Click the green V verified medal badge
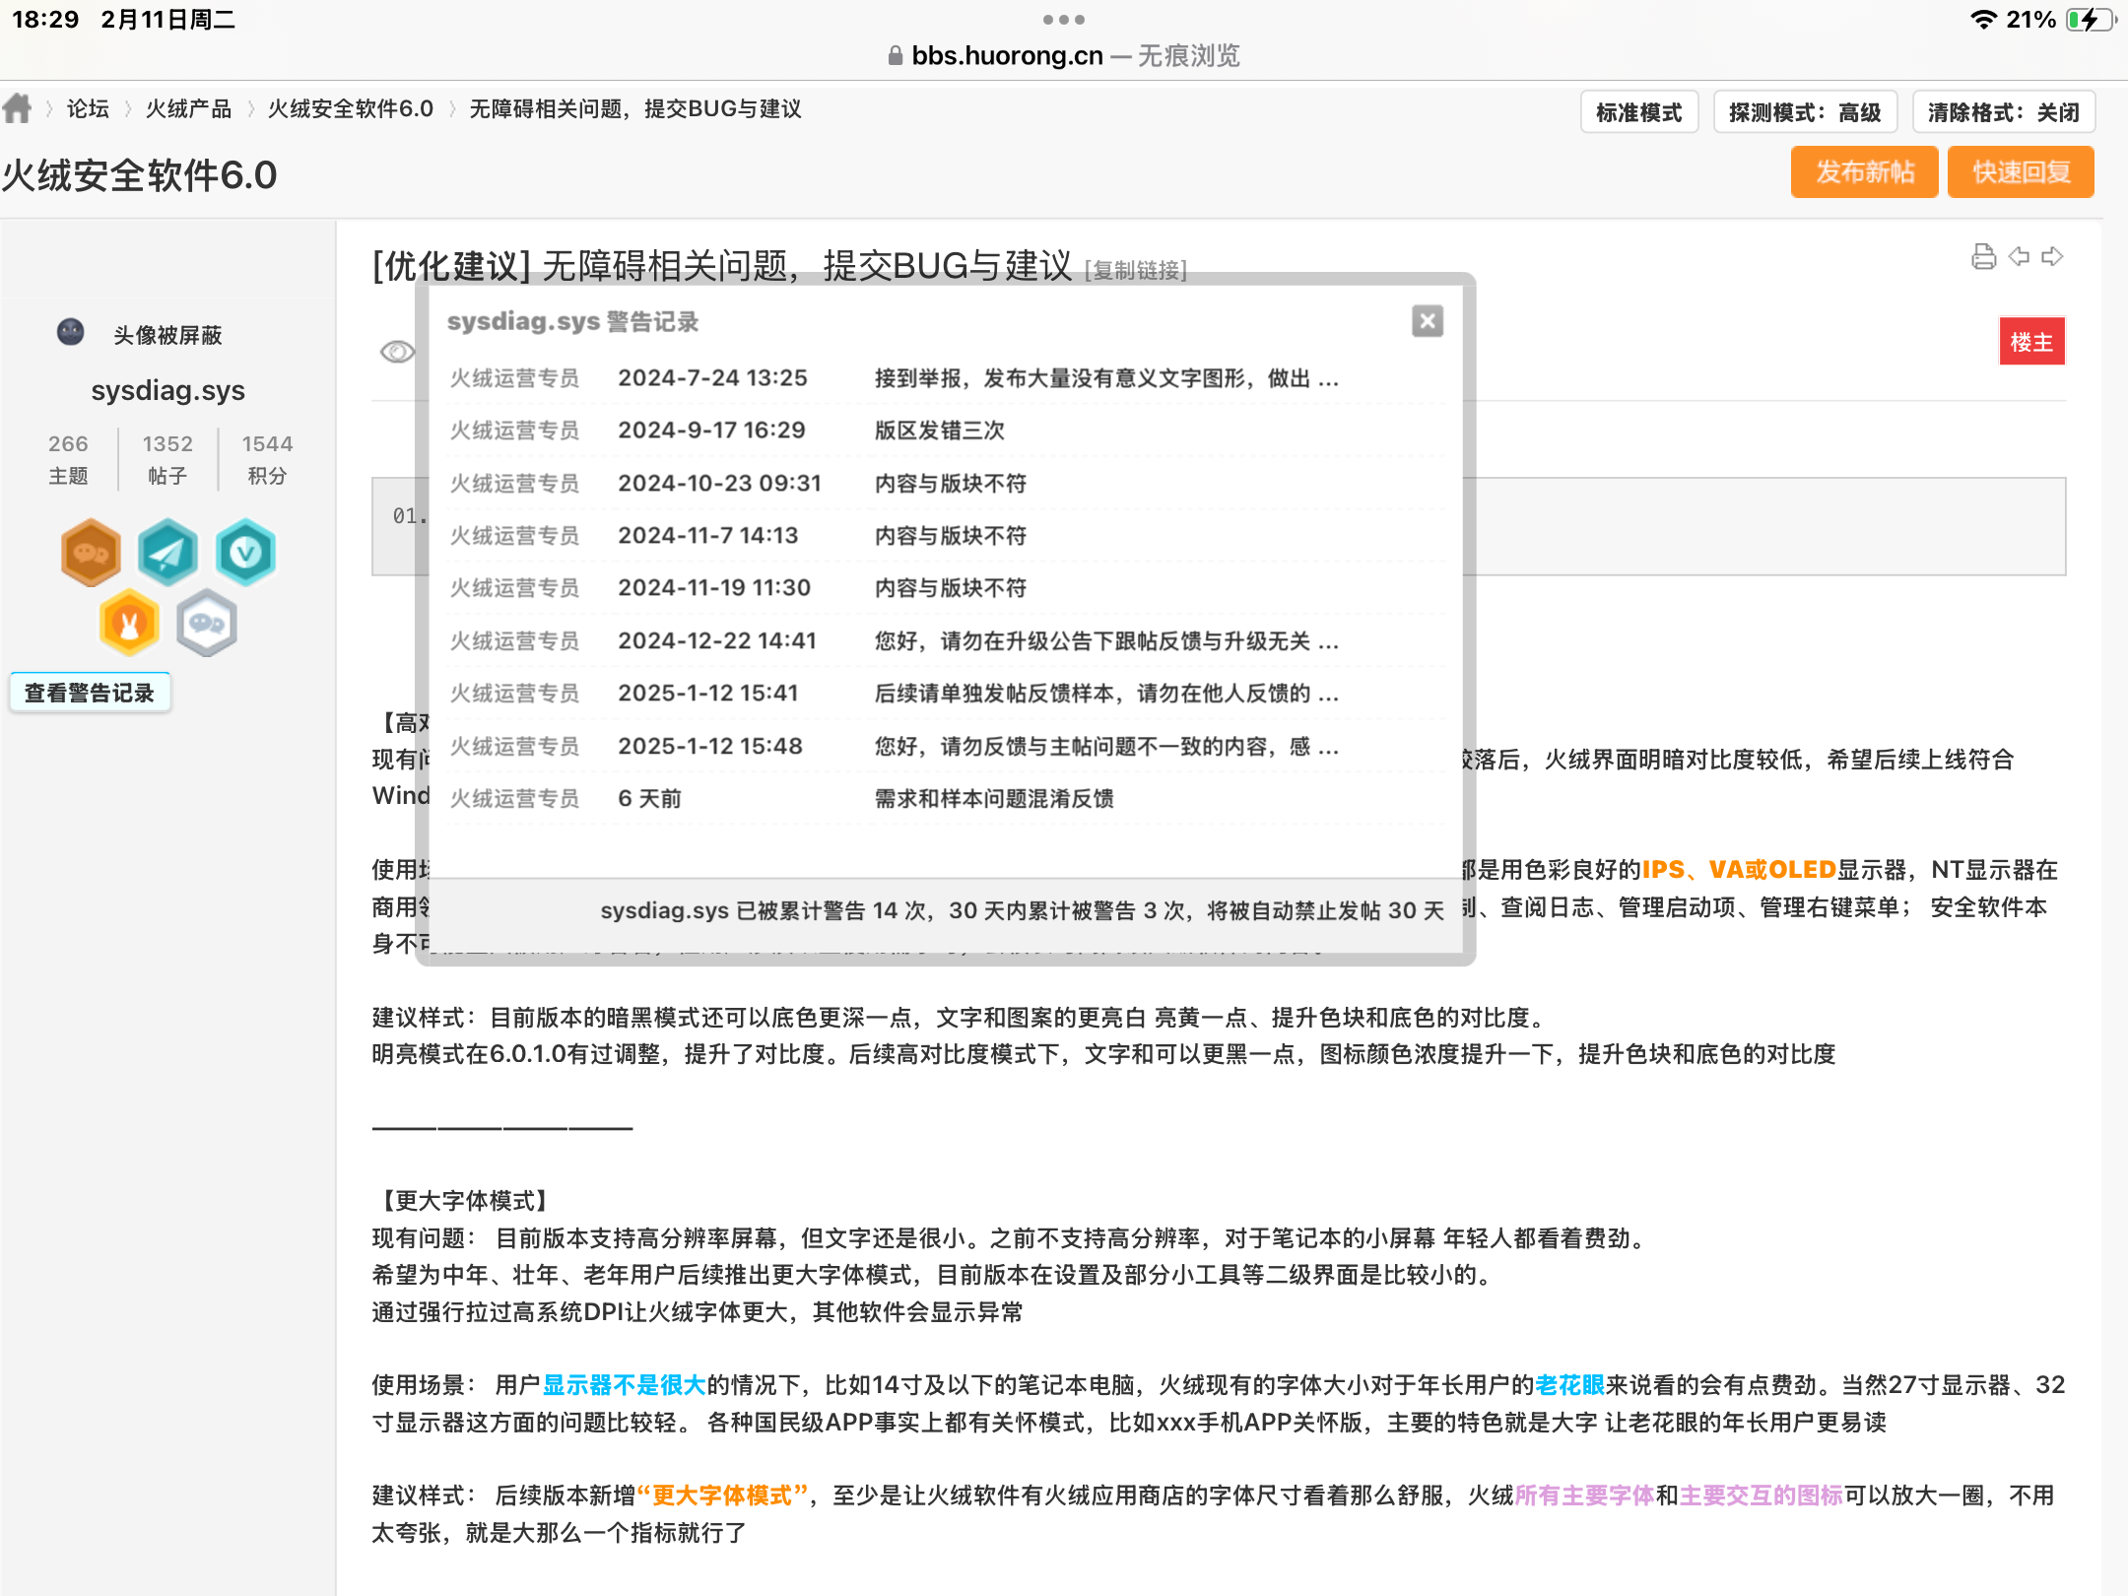The height and width of the screenshot is (1596, 2128). [x=245, y=553]
